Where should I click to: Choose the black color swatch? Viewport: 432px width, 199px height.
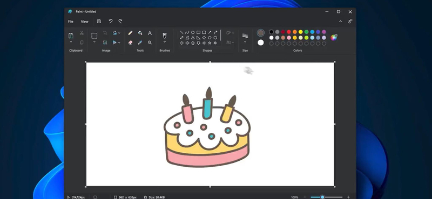pos(272,32)
